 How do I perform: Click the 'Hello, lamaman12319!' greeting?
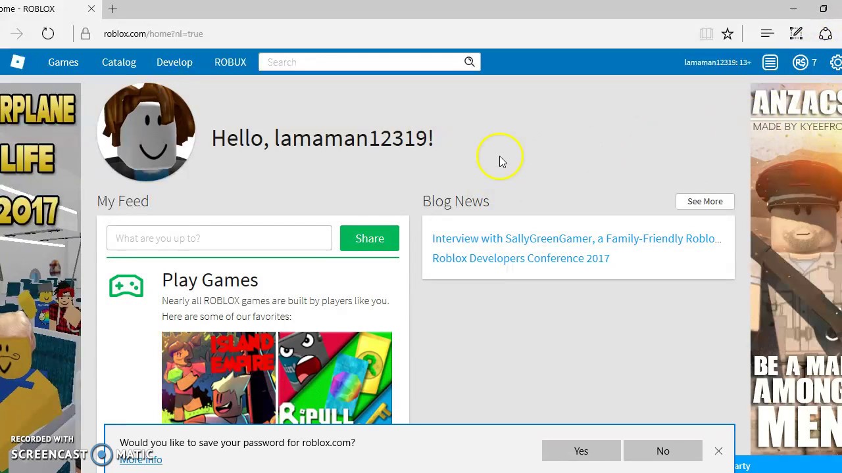click(322, 138)
